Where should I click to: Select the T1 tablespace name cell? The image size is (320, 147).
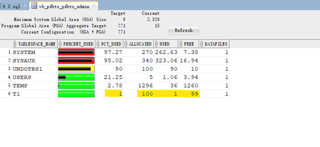click(35, 94)
